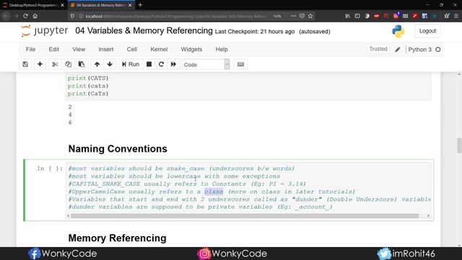Screen dimensions: 462x260
Task: Show site information icon in address bar
Action: (81, 16)
